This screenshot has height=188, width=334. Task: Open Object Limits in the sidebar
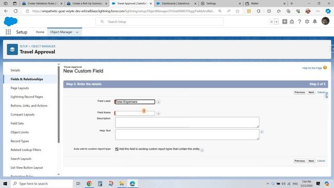[x=20, y=132]
